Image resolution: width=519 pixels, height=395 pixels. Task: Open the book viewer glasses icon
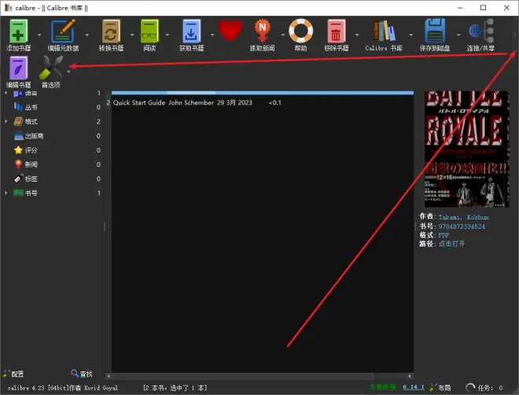(149, 31)
